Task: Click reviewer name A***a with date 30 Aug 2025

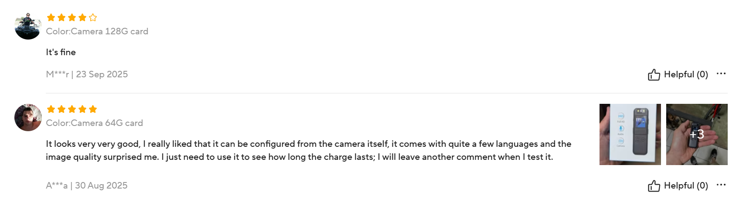Action: pyautogui.click(x=87, y=185)
